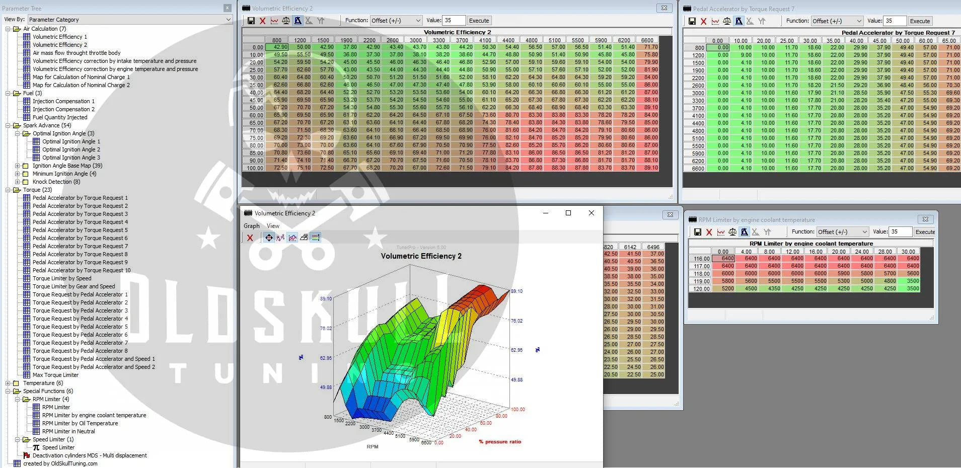Click the red X icon in the 3D graph toolbar
This screenshot has height=468, width=961.
pyautogui.click(x=250, y=238)
